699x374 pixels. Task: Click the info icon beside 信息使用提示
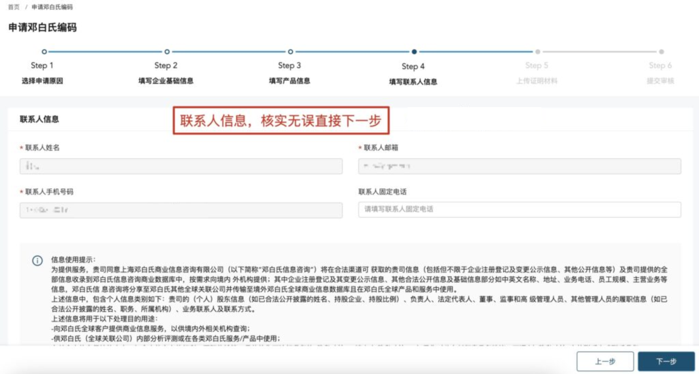(x=37, y=261)
